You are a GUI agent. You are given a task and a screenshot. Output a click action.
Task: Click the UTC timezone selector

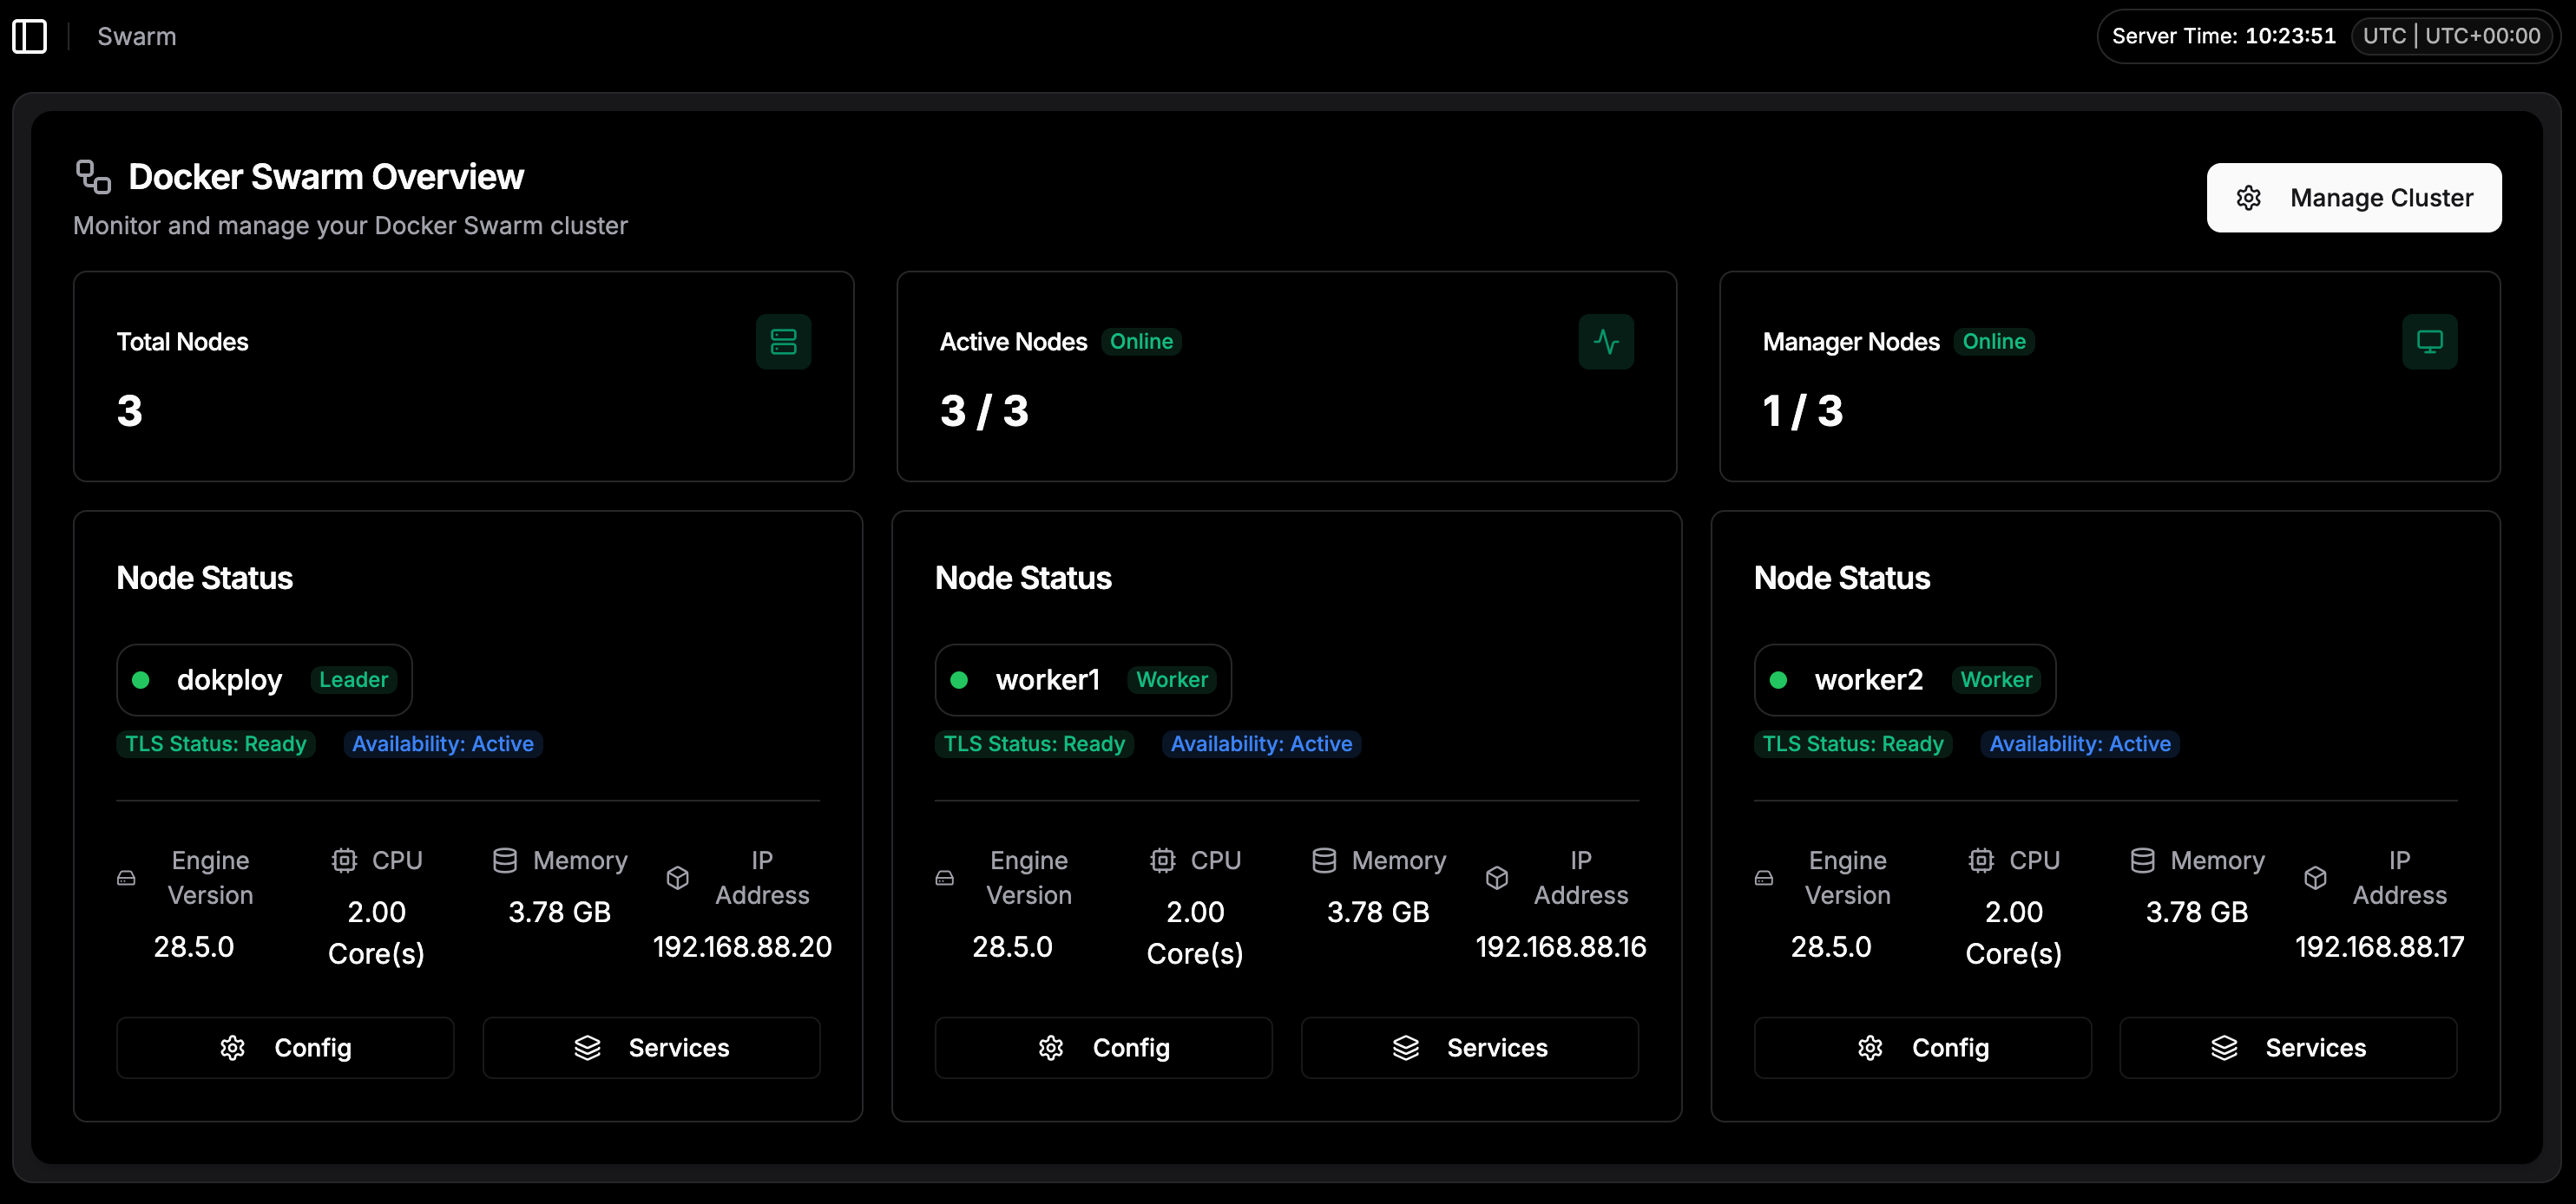[2451, 36]
